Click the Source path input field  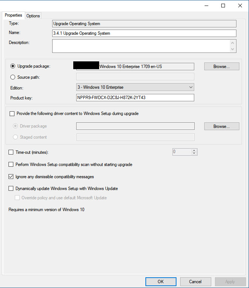(x=135, y=77)
